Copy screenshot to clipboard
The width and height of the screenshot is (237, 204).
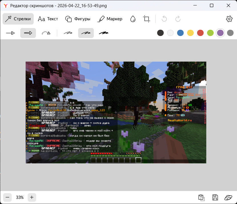coord(201,197)
